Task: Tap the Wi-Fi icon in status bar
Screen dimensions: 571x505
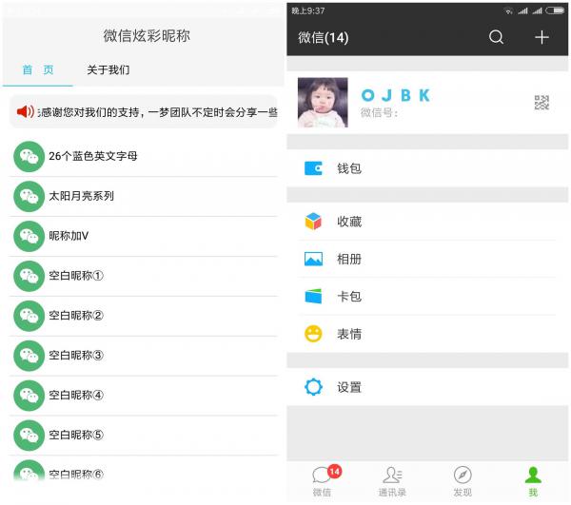Action: click(x=509, y=10)
